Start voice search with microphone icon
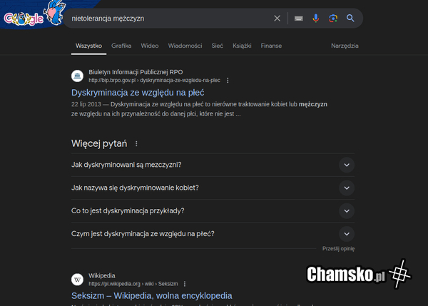The width and height of the screenshot is (428, 306). pos(316,19)
